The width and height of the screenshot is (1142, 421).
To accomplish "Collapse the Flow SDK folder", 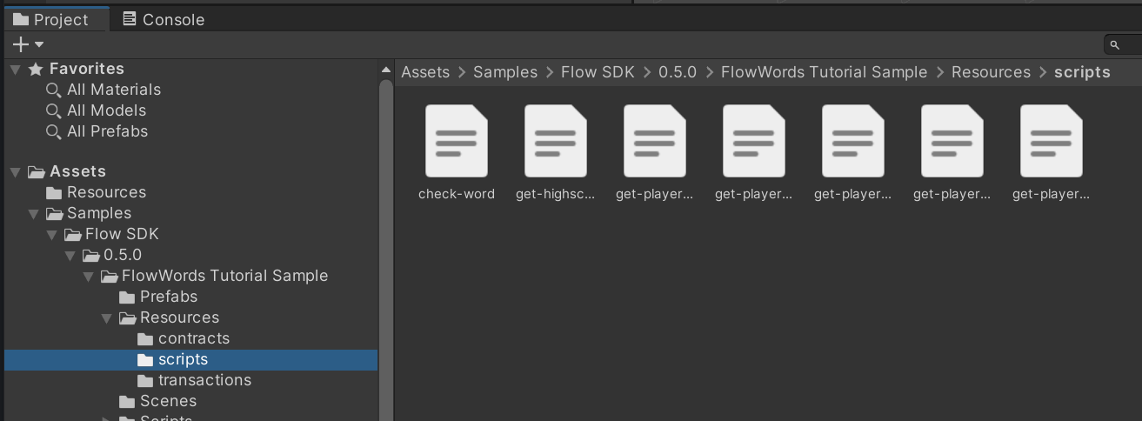I will tap(52, 234).
